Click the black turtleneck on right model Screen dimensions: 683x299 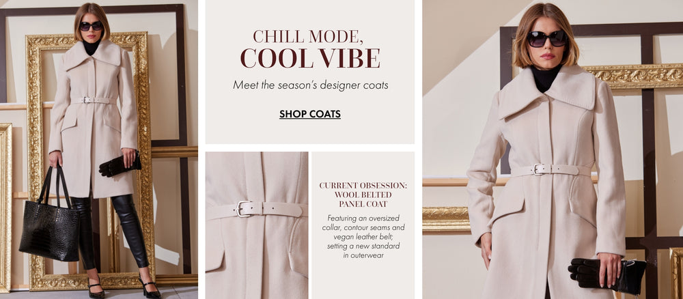545,78
